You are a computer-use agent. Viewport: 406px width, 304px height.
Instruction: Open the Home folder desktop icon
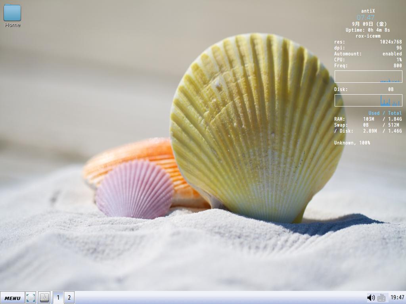point(12,15)
